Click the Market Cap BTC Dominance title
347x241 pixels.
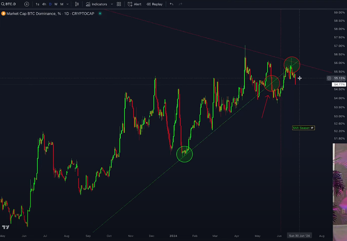50,14
